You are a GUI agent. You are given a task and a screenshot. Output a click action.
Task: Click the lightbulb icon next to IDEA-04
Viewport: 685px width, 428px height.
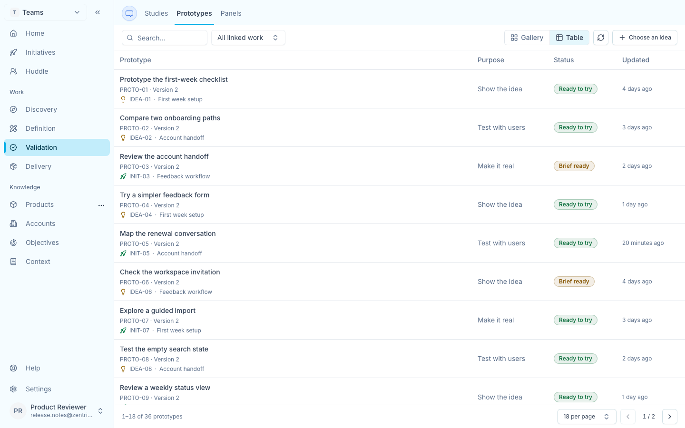click(x=123, y=215)
